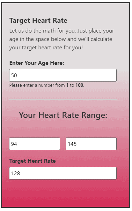Click the phrase 'Just place your' in description
This screenshot has width=132, height=211.
(x=96, y=31)
